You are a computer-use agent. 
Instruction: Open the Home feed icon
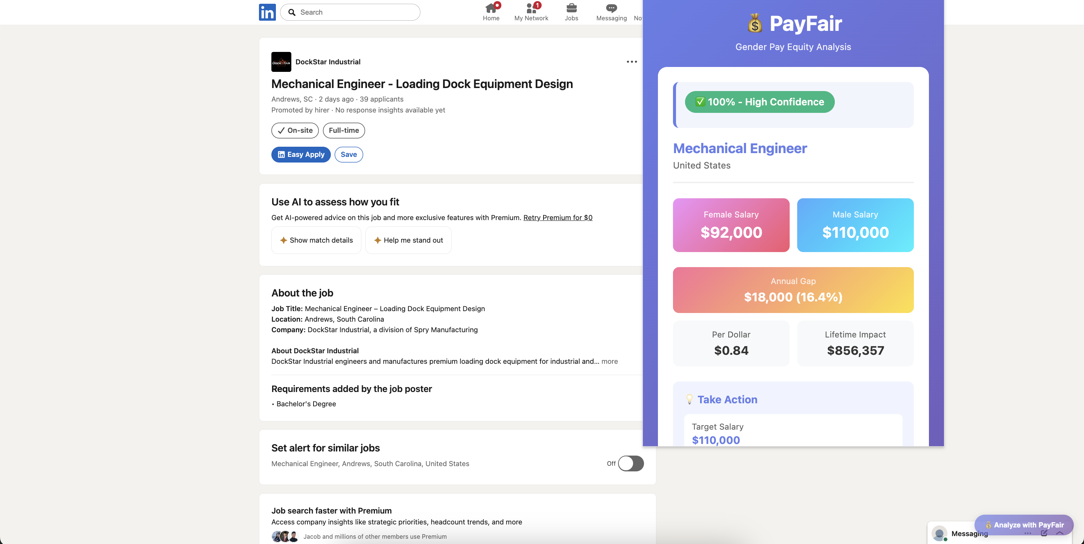(491, 8)
